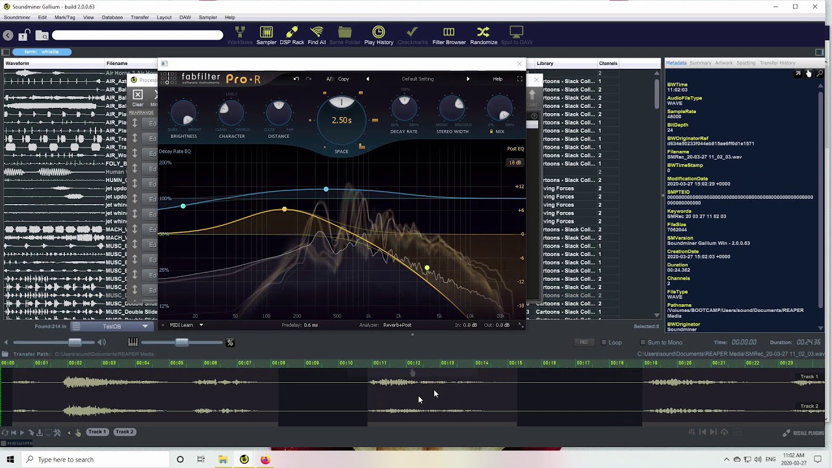Click the piano keyboard icon
The height and width of the screenshot is (468, 832).
133,342
